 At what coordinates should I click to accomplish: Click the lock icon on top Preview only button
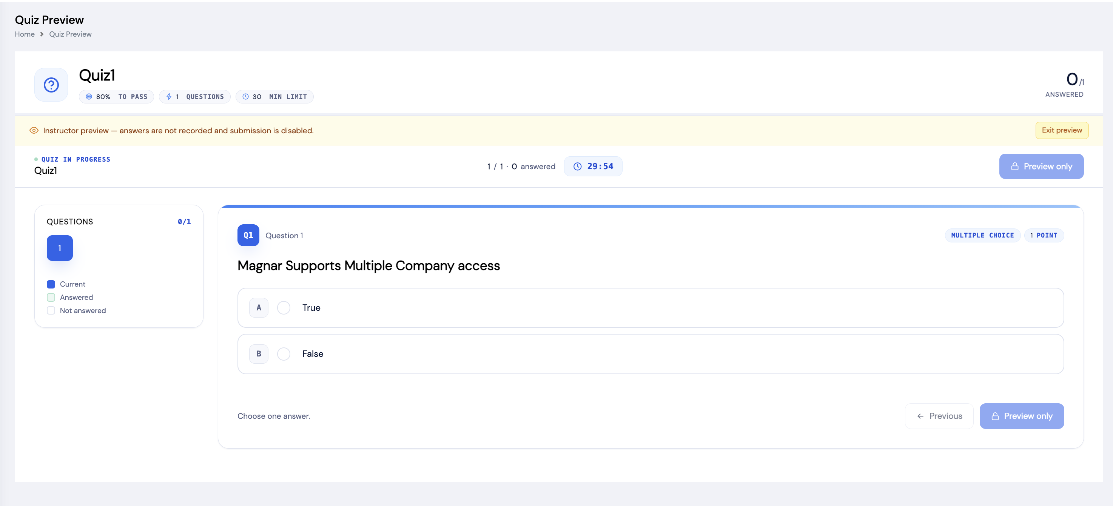[1014, 167]
